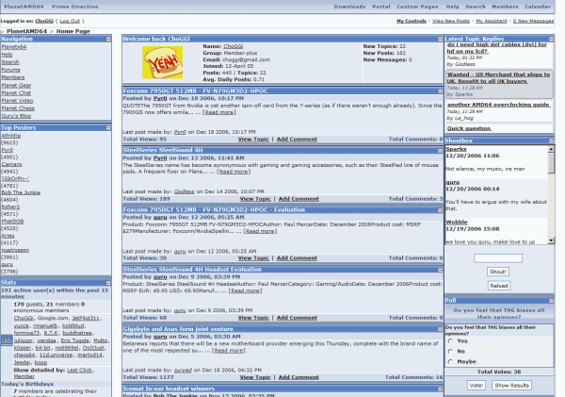The width and height of the screenshot is (565, 397).
Task: Select the No poll option
Action: (x=450, y=351)
